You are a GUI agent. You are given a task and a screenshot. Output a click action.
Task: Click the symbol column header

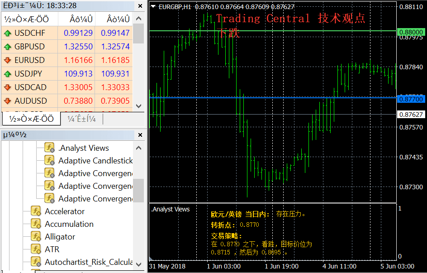[x=29, y=19]
